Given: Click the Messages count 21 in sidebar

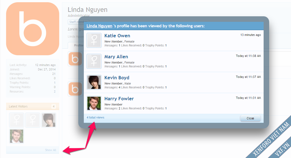Looking at the screenshot, I should tap(54, 74).
